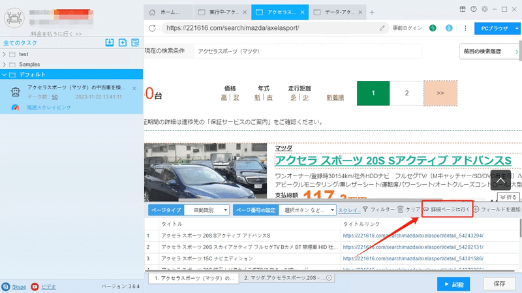Viewport: 522px width, 293px height.
Task: Open the Skype icon
Action: point(6,286)
